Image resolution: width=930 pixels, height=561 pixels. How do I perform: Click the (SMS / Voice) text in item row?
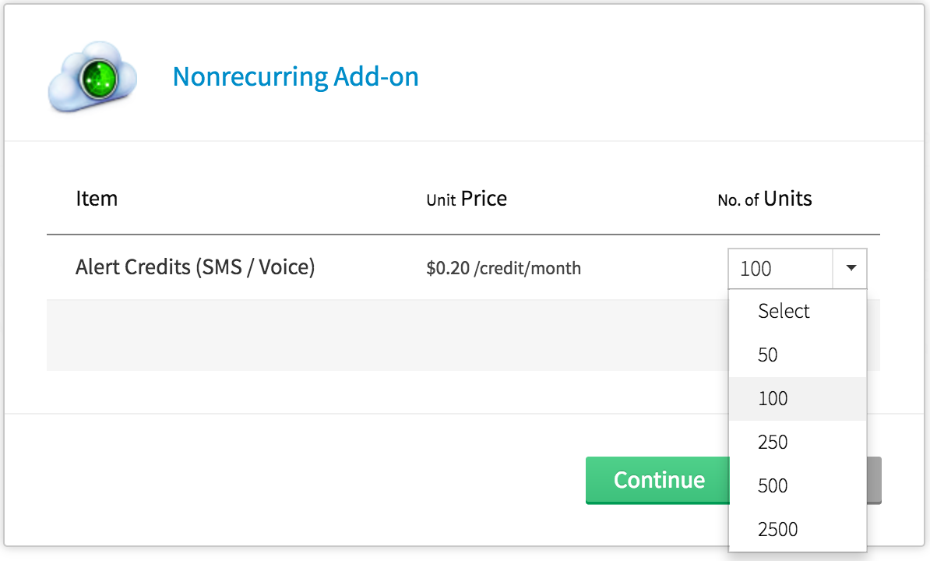pos(255,267)
